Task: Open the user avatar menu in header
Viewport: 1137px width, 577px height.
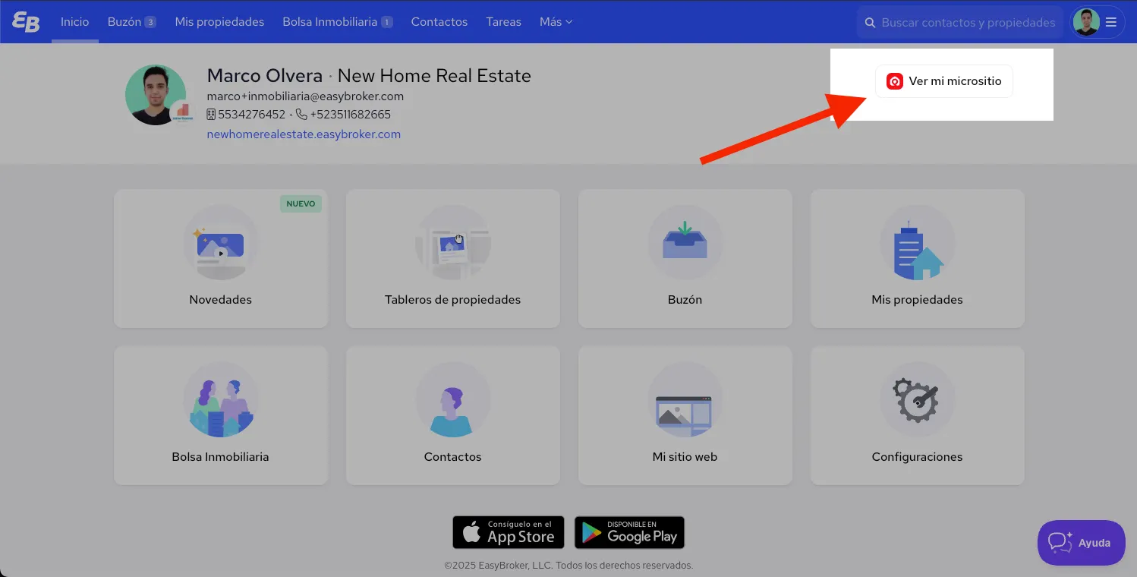Action: click(x=1087, y=22)
